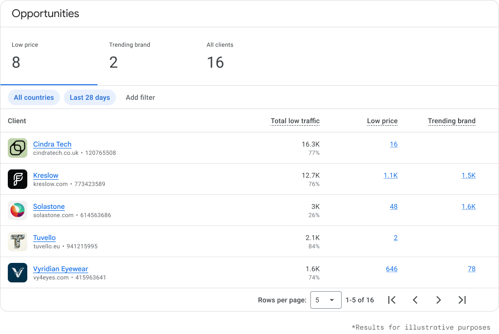Screen dimensions: 499x334
Task: Click the Vyridian Eyewear logo icon
Action: (x=18, y=273)
